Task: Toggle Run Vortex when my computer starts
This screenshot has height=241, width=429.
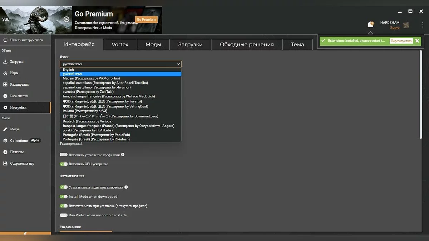Action: (x=64, y=215)
